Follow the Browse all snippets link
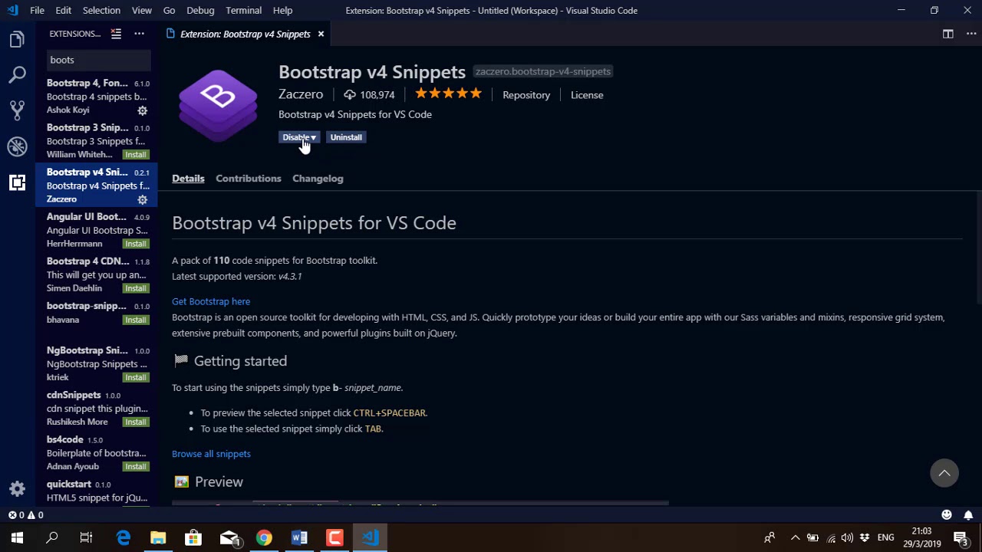 tap(211, 454)
